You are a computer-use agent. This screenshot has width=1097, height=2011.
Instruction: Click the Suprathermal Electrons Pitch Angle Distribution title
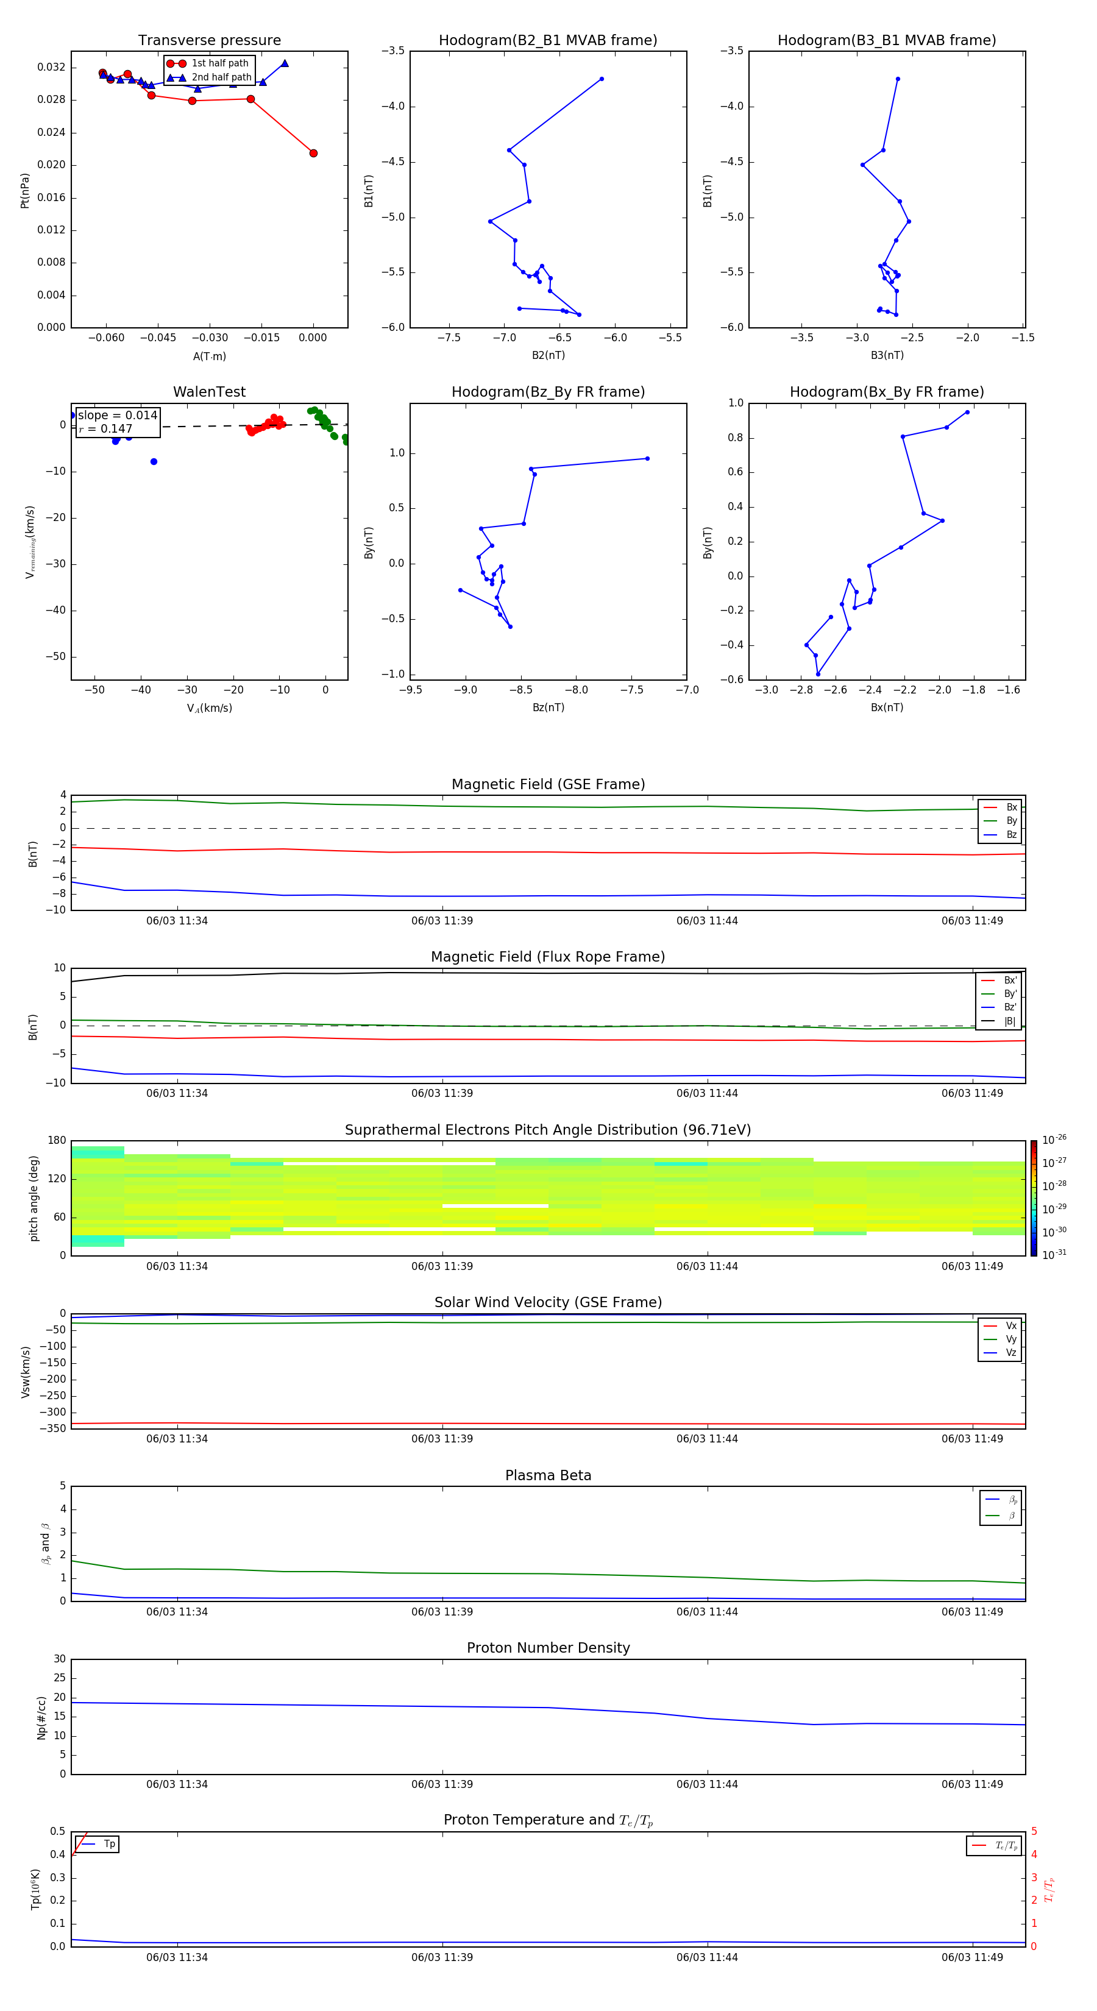pos(548,1130)
